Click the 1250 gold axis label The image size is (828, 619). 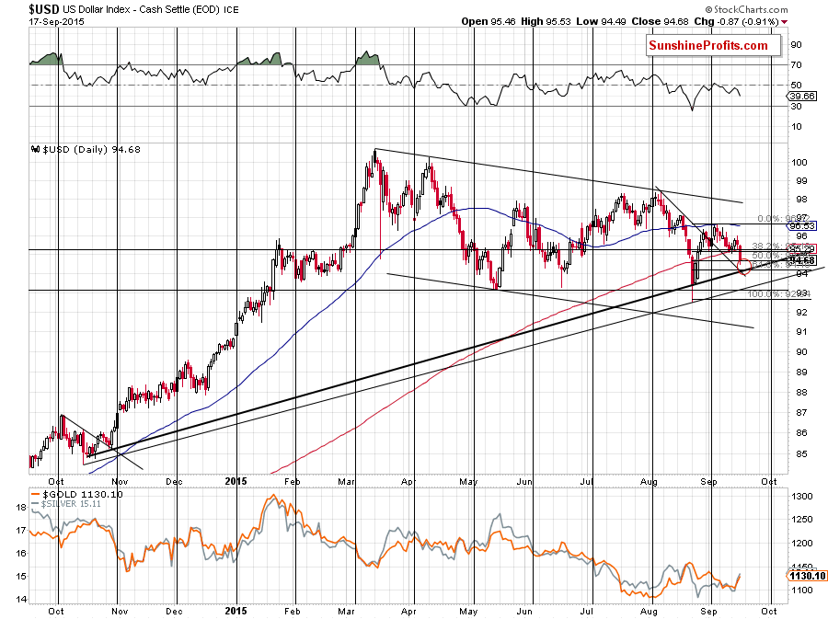[x=801, y=520]
